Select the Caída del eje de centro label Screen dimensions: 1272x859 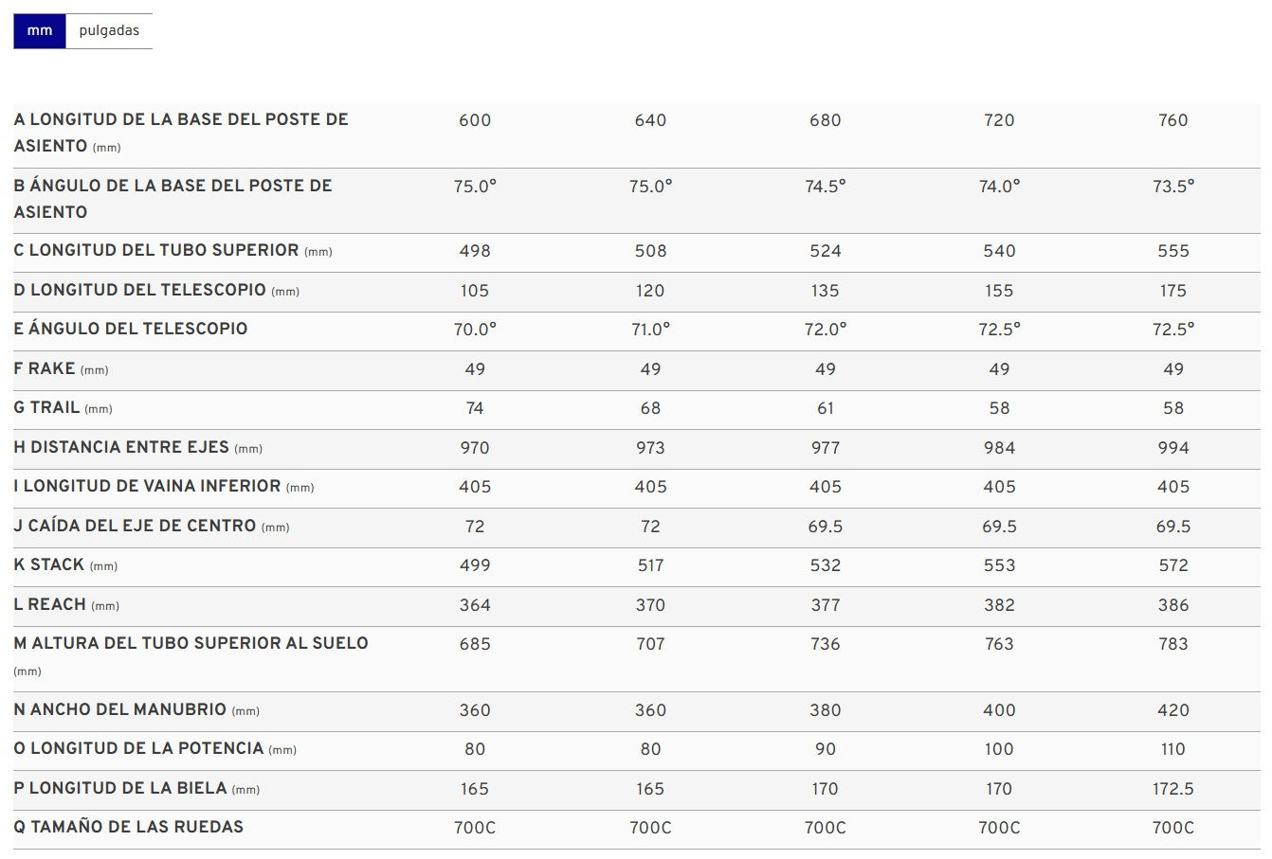[152, 527]
